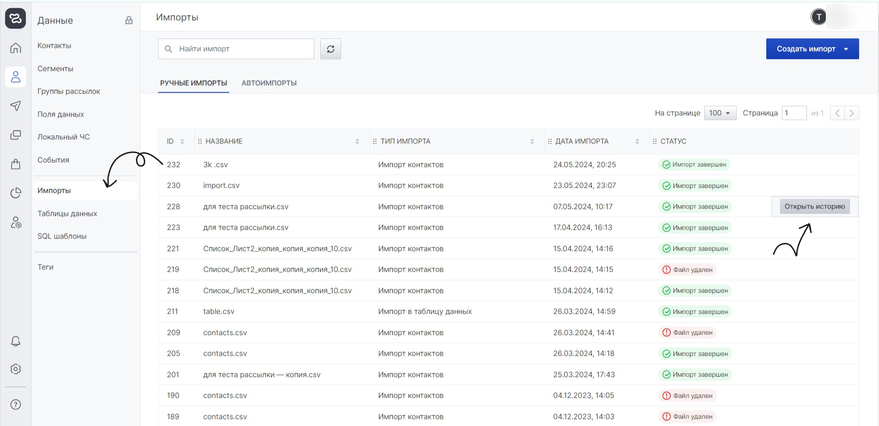879x426 pixels.
Task: Click Файл удален status of import 219
Action: [687, 270]
